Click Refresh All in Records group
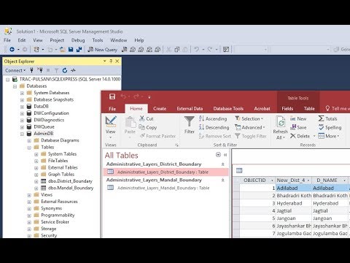This screenshot has height=263, width=350. pos(281,127)
